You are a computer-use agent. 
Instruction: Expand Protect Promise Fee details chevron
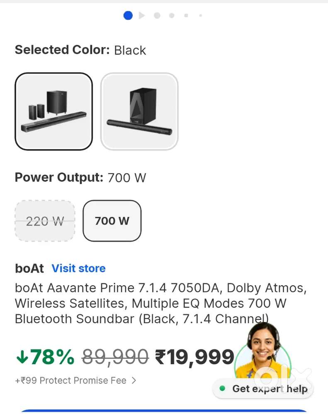click(134, 380)
